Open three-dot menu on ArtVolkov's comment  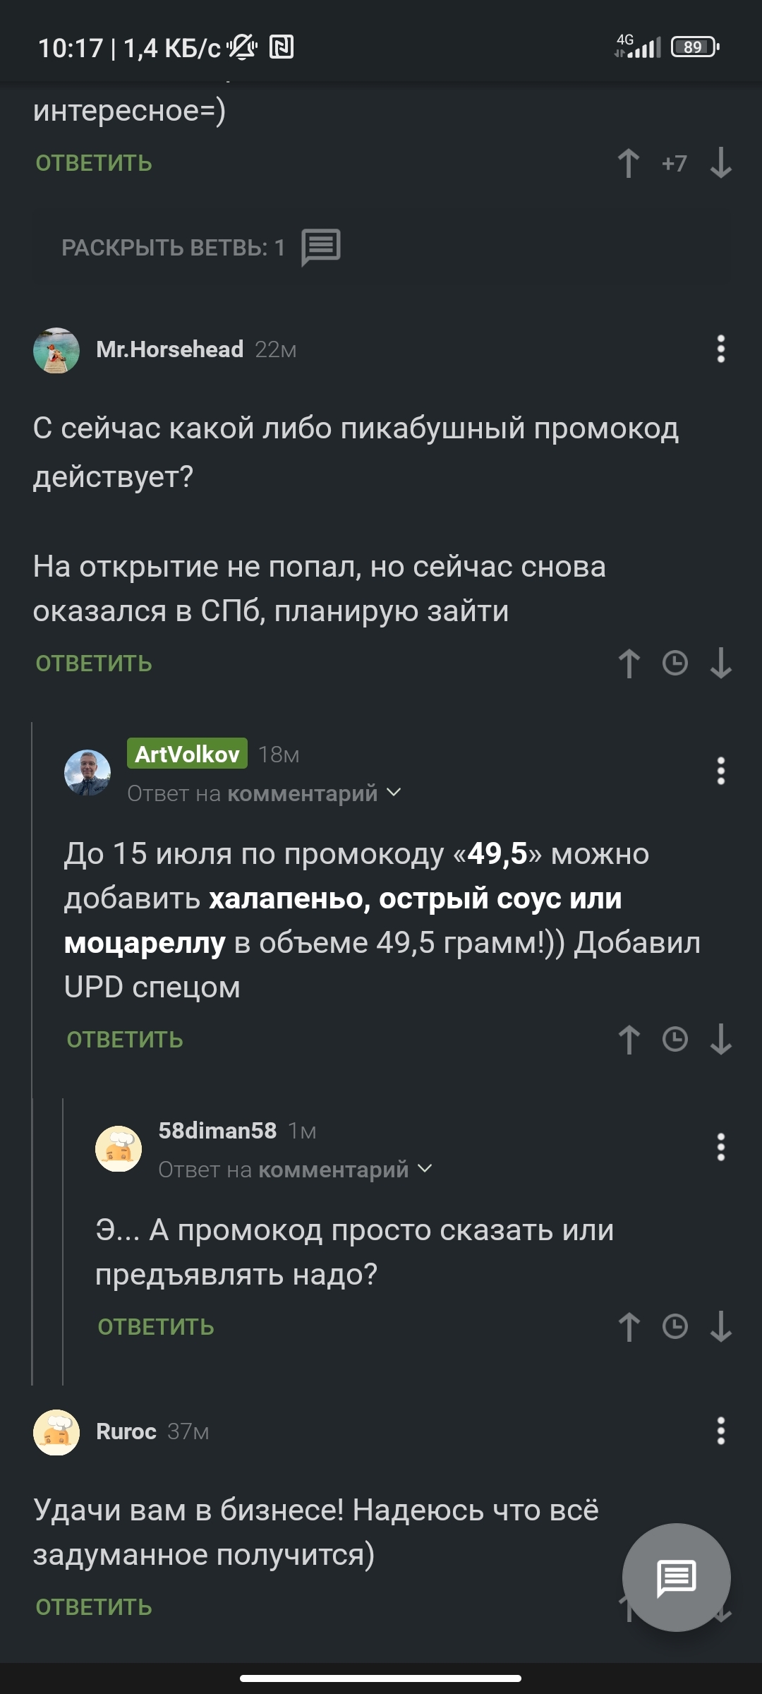pyautogui.click(x=720, y=771)
